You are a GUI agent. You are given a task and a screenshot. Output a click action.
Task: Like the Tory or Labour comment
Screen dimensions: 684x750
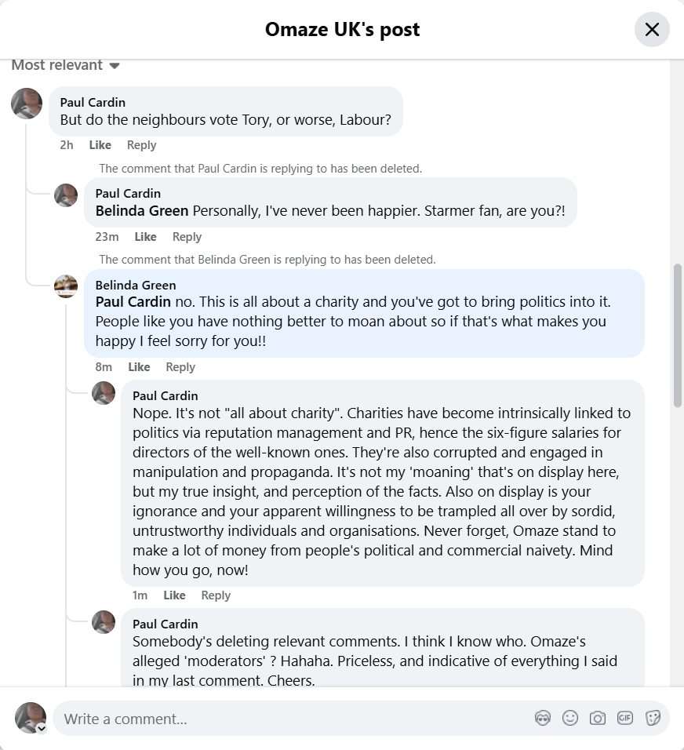100,145
